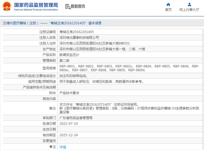The height and width of the screenshot is (151, 204).
Task: Click the 管理类别 row label
Action: click(x=49, y=60)
